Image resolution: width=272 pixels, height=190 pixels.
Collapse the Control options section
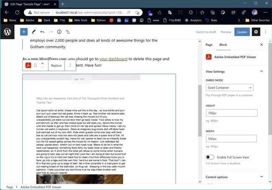262,177
